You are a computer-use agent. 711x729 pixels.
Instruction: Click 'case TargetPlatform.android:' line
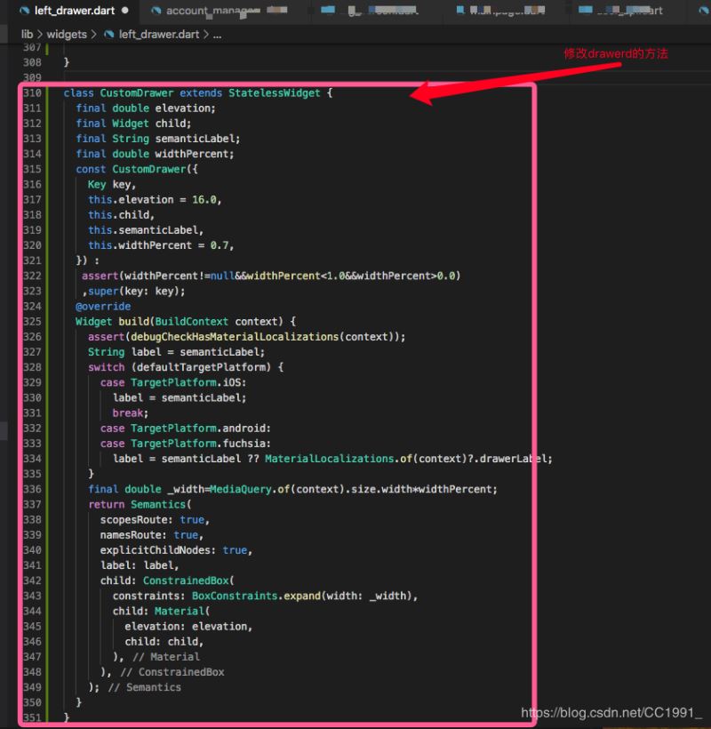coord(186,429)
